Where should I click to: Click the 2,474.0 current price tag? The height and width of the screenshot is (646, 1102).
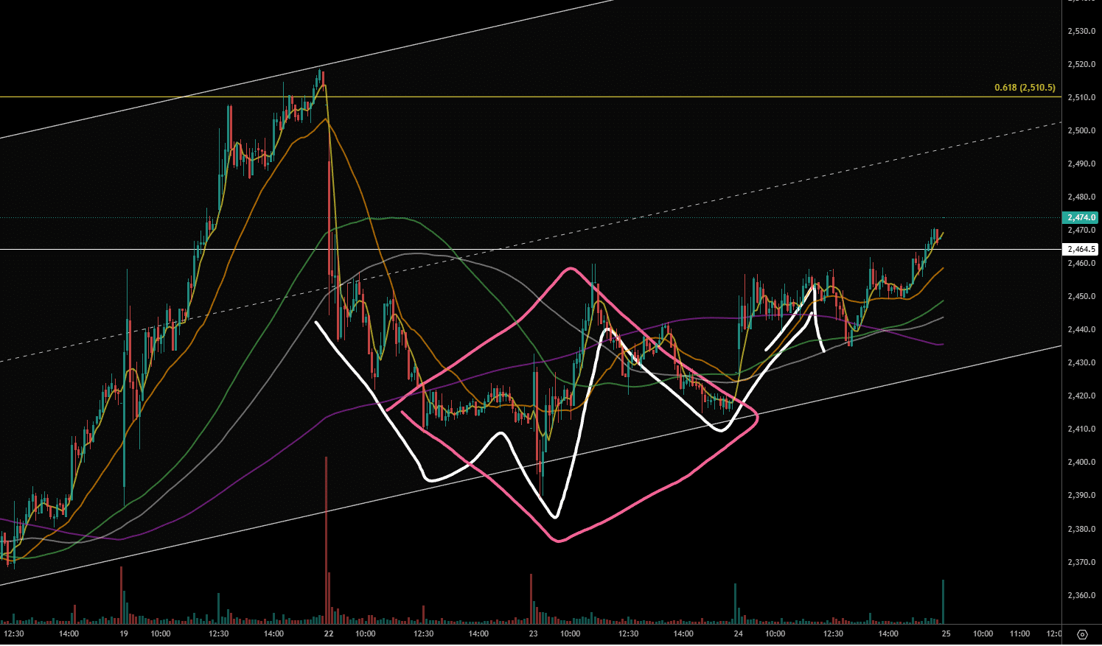1080,217
